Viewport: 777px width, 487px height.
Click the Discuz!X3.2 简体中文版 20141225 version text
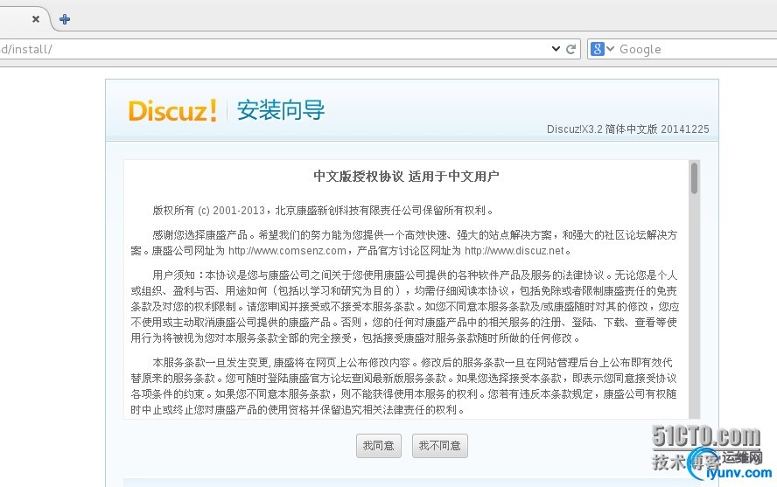coord(628,129)
